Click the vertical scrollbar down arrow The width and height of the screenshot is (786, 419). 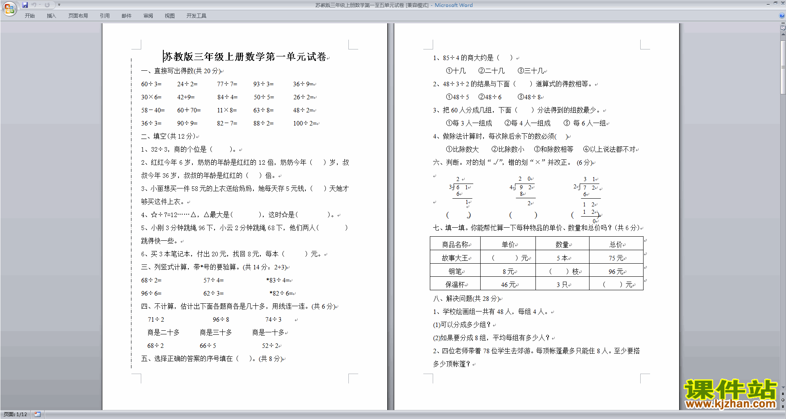pyautogui.click(x=783, y=387)
